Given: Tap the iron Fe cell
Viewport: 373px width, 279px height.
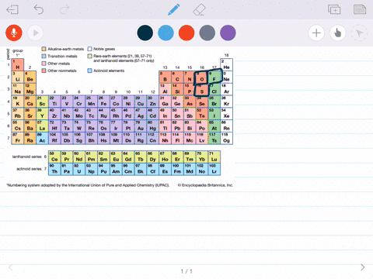Looking at the screenshot, I should tap(103, 102).
